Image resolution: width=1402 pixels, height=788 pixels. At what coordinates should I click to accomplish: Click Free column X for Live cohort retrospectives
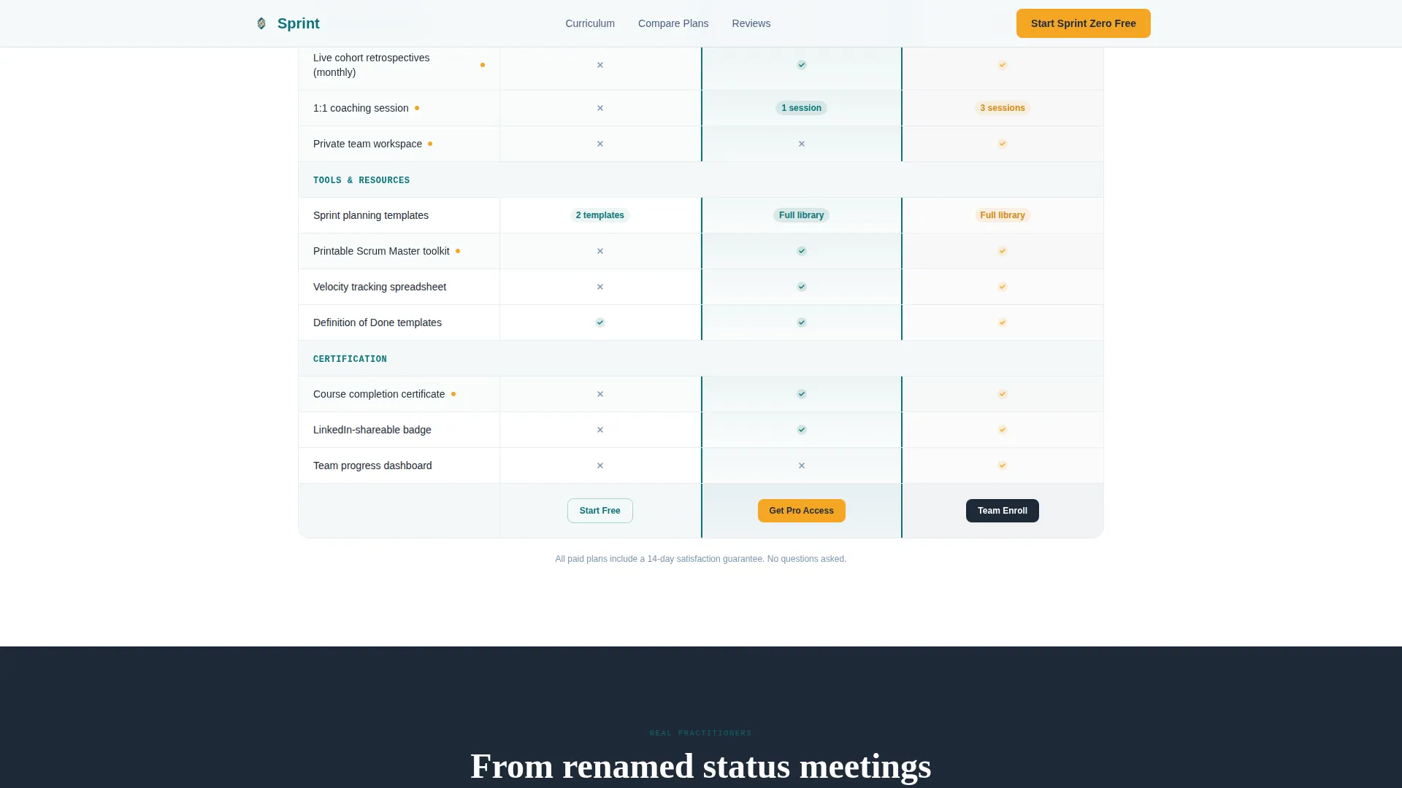600,65
